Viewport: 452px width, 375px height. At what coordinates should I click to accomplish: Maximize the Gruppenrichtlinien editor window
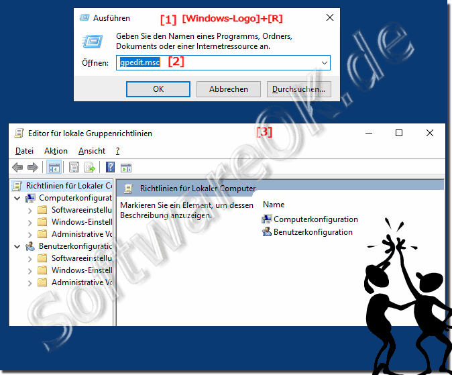pyautogui.click(x=399, y=133)
